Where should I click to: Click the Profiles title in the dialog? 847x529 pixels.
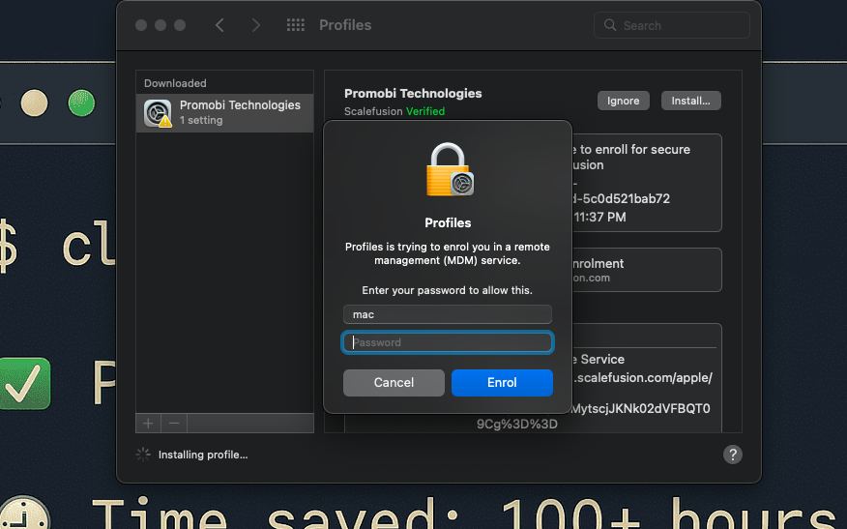coord(448,222)
